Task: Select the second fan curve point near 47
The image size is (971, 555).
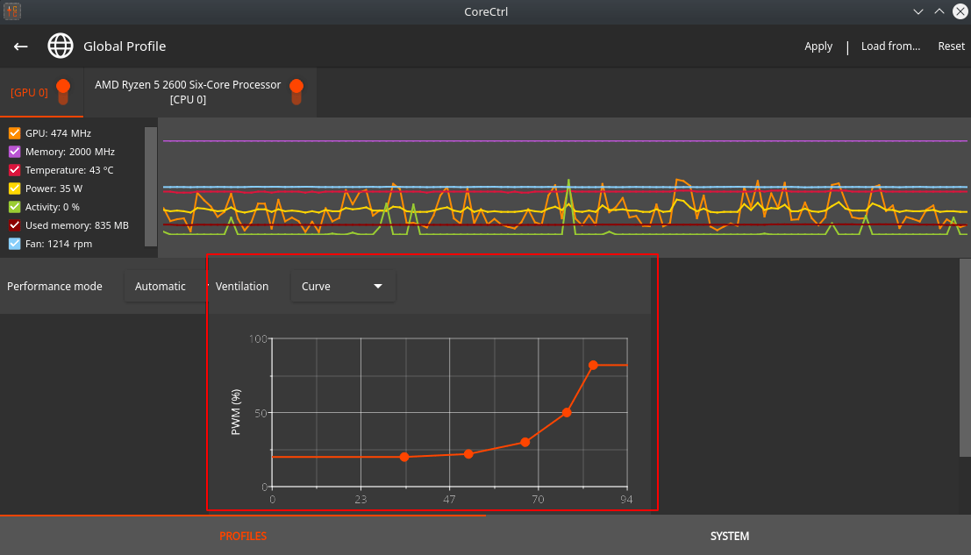Action: [468, 454]
